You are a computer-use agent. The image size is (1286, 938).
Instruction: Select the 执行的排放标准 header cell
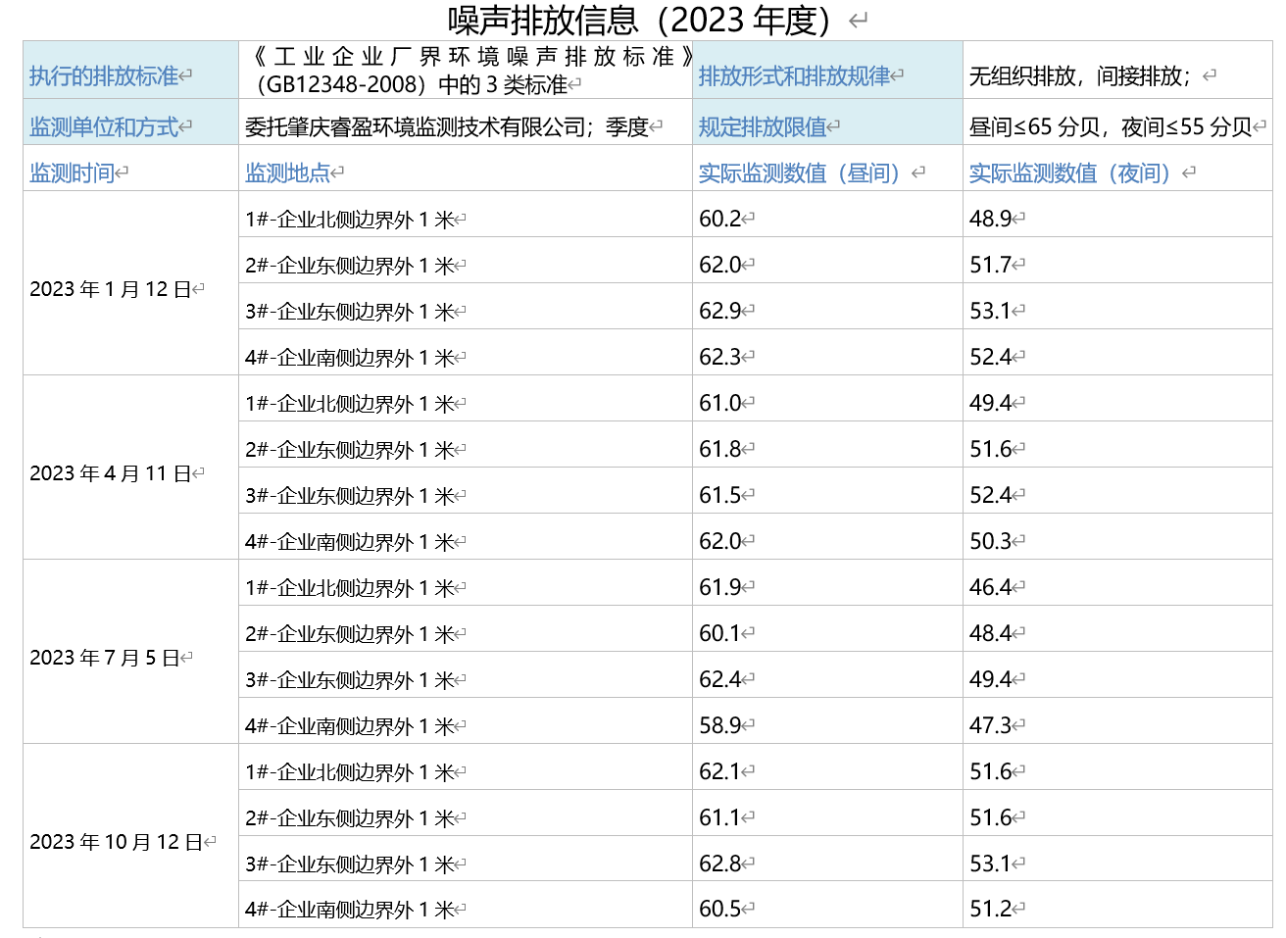click(130, 70)
